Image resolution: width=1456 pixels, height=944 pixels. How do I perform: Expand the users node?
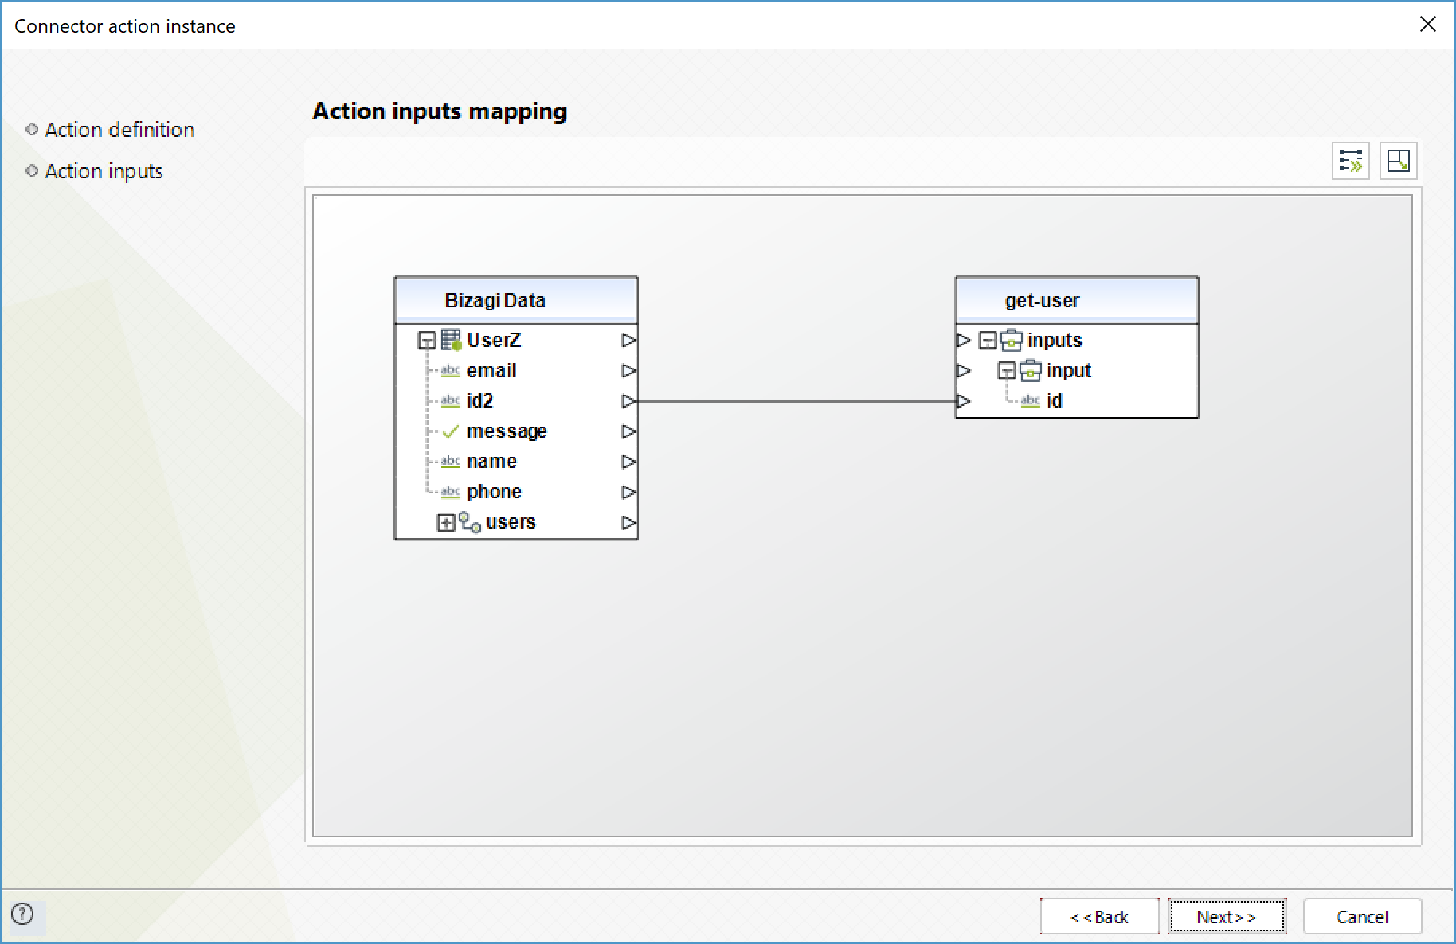(x=446, y=522)
